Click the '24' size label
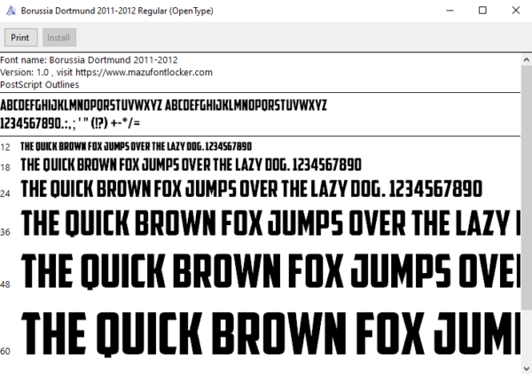The height and width of the screenshot is (374, 532). coord(5,193)
